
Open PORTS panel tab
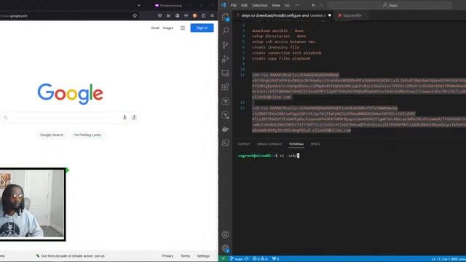(x=315, y=144)
